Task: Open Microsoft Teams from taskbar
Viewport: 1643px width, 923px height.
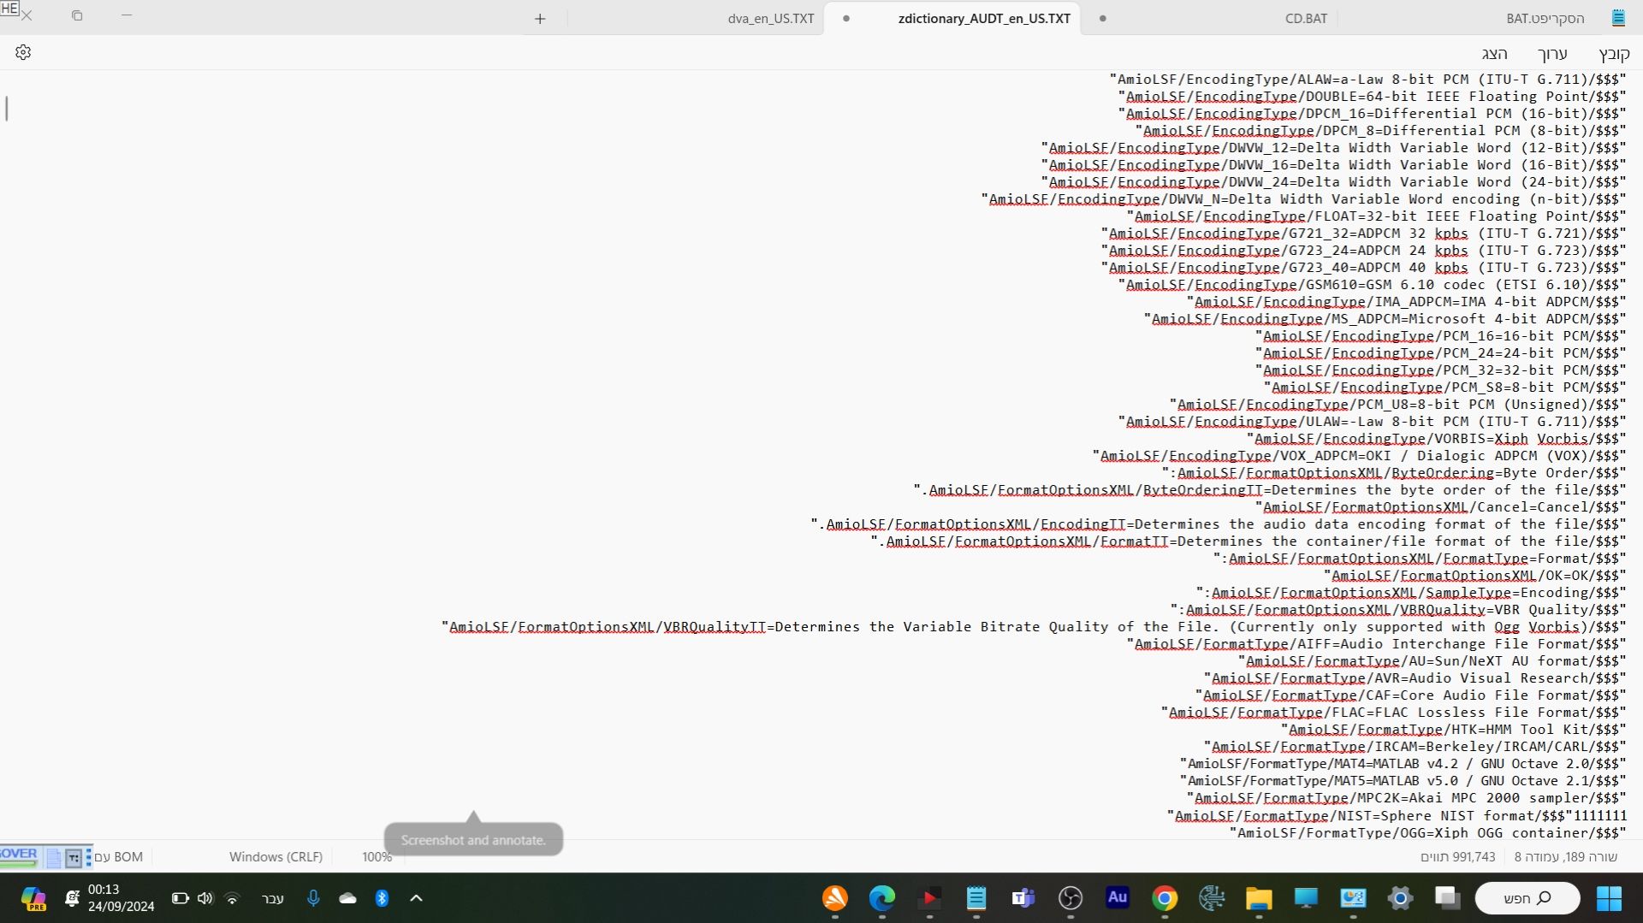Action: coord(1023,898)
